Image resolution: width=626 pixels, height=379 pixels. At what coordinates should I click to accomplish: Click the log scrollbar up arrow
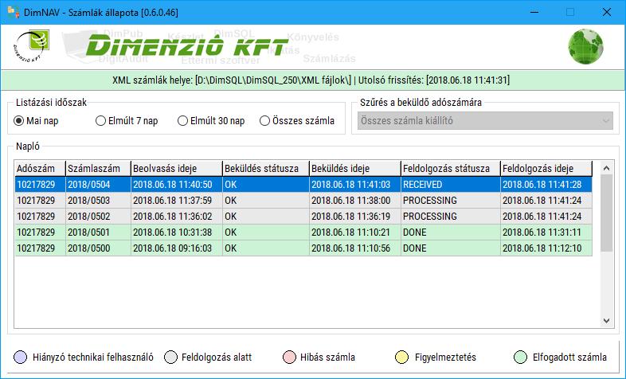606,168
